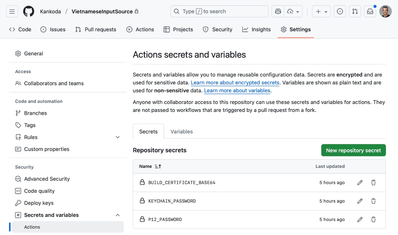Click the lock icon beside BUILD_CERTIFICATE_BASE64

142,183
